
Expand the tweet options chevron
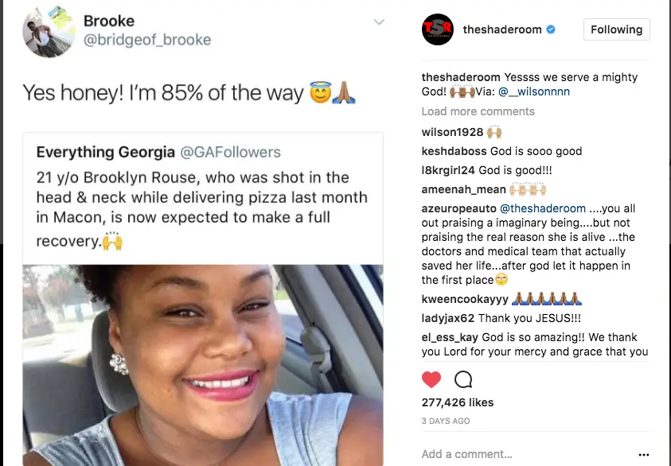pos(379,21)
